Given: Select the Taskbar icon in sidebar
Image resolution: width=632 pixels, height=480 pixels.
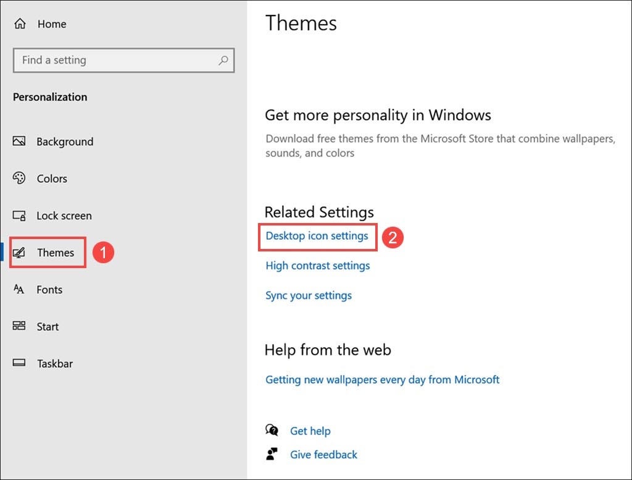Looking at the screenshot, I should coord(19,363).
